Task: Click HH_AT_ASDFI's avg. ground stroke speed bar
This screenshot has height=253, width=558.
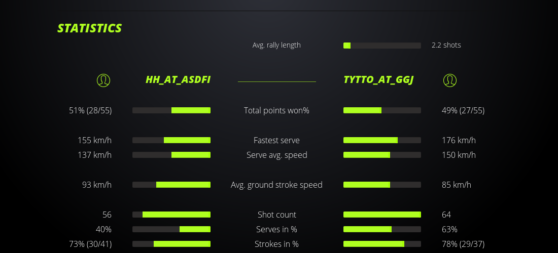Action: click(x=171, y=185)
